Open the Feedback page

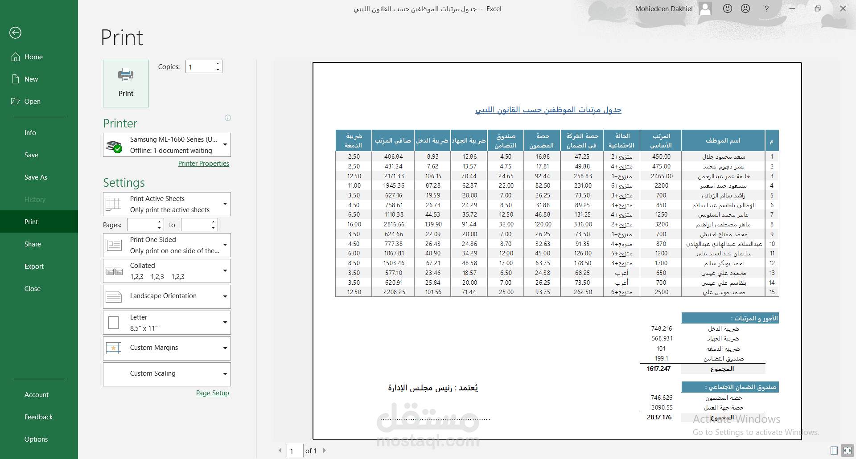[38, 417]
